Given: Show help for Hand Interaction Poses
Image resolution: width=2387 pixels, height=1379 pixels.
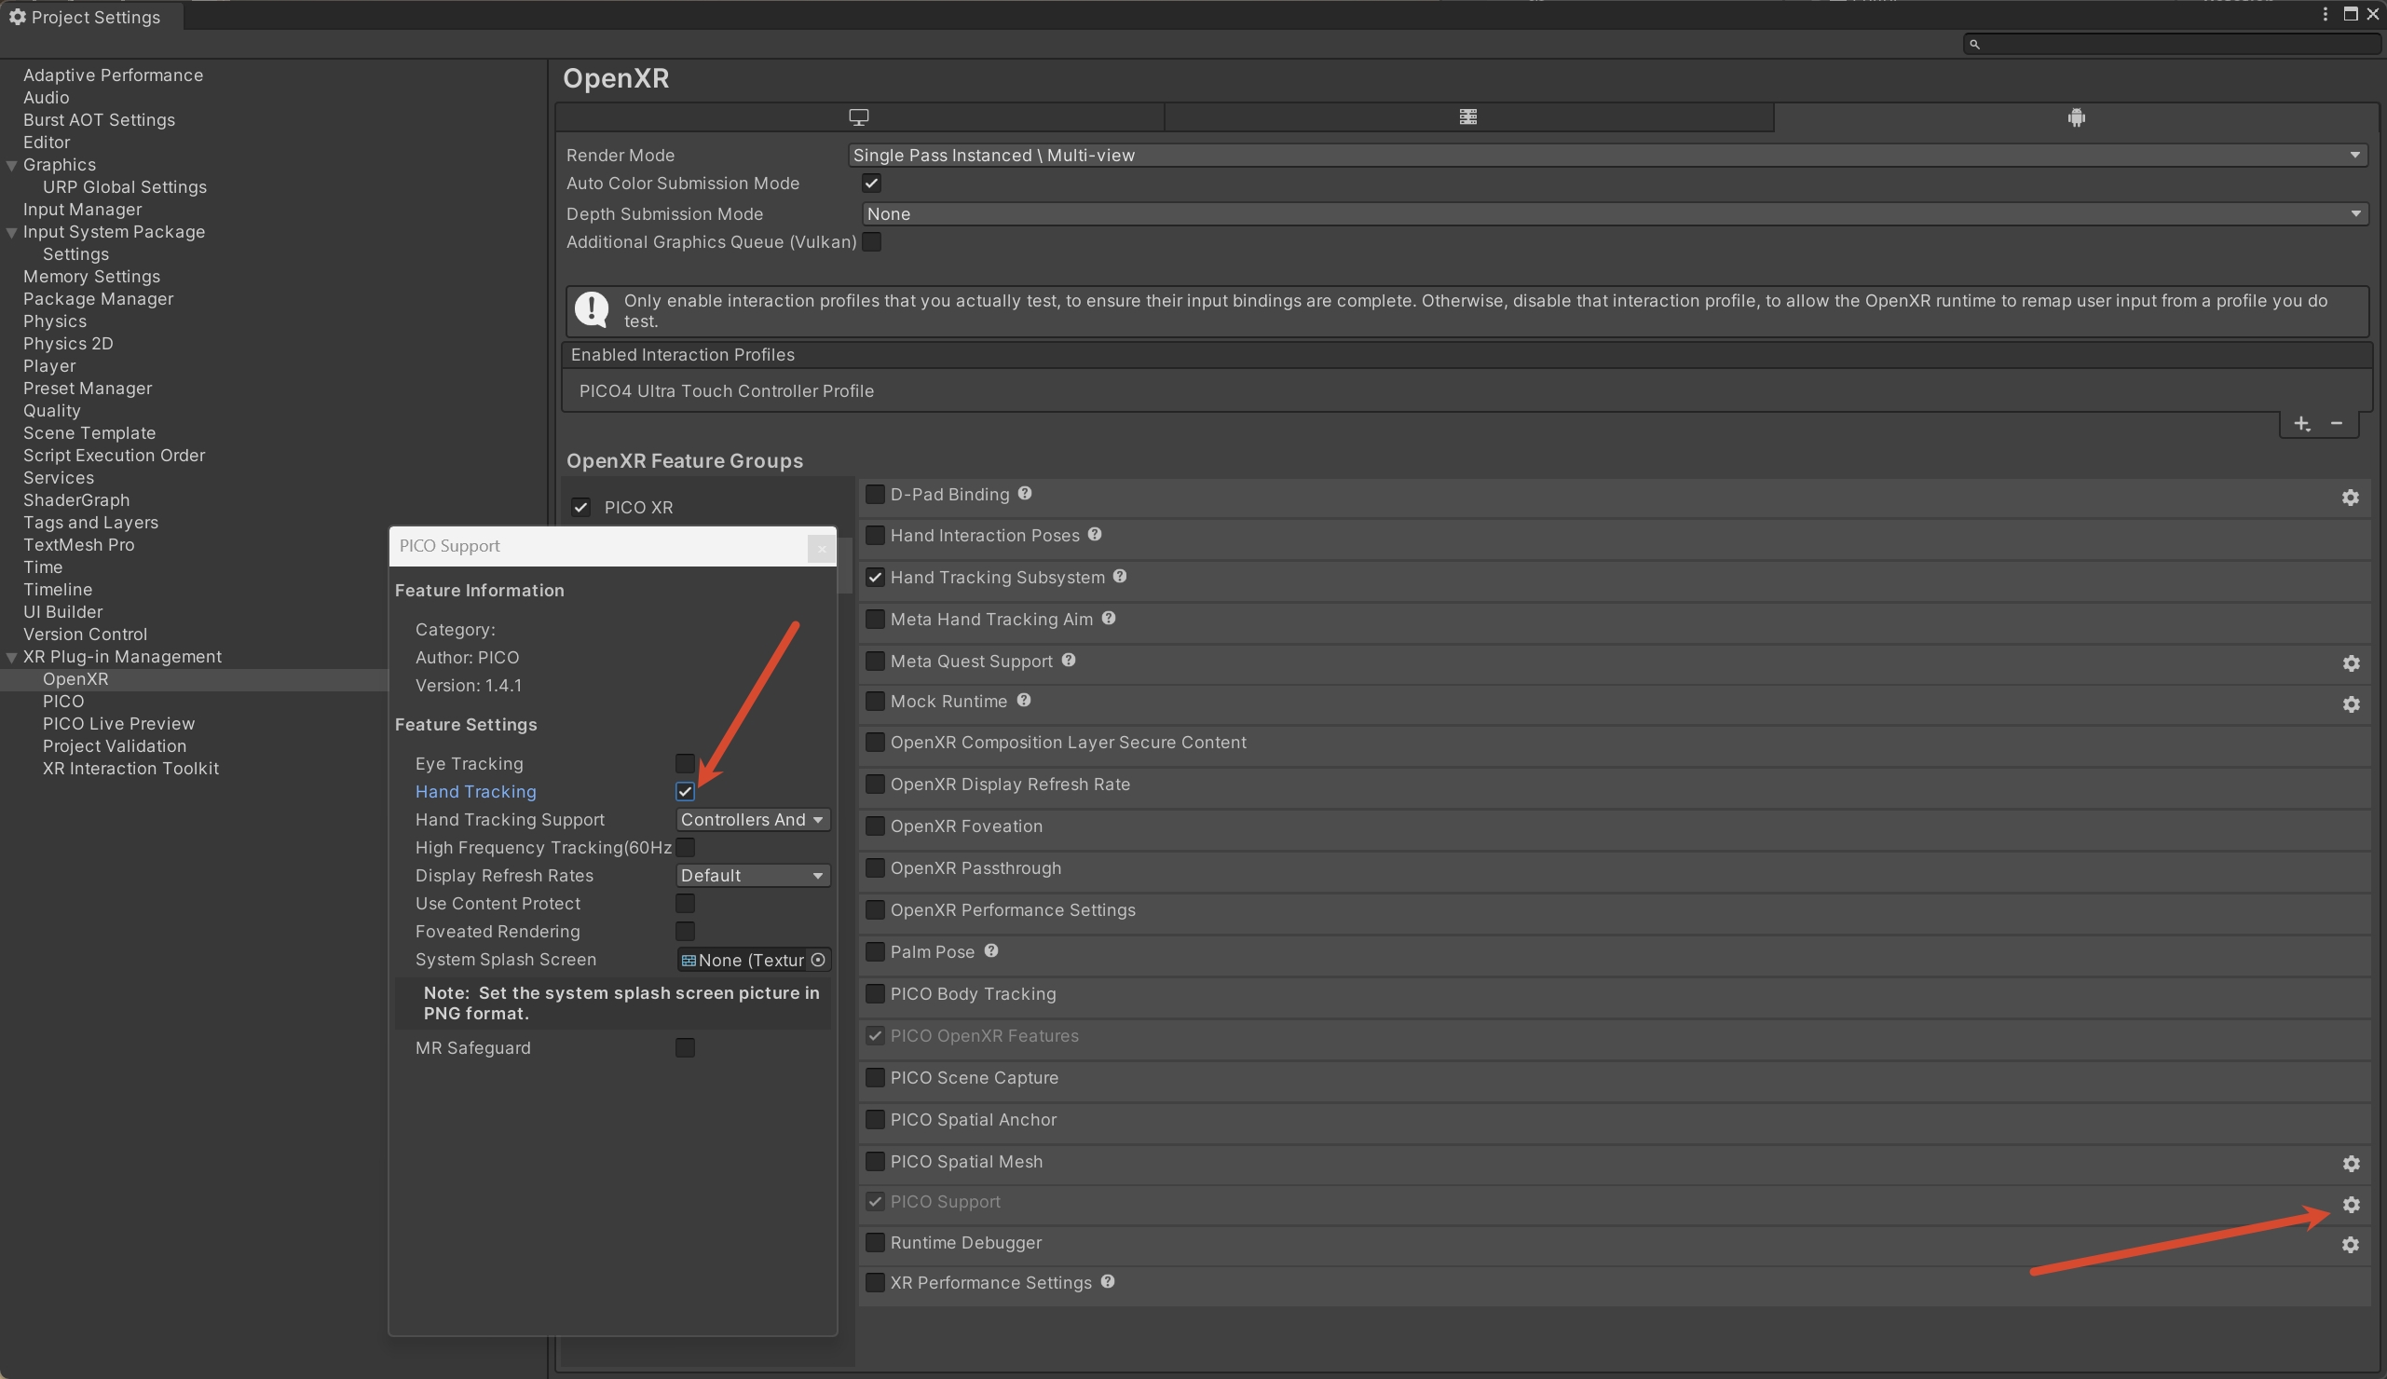Looking at the screenshot, I should coord(1095,534).
